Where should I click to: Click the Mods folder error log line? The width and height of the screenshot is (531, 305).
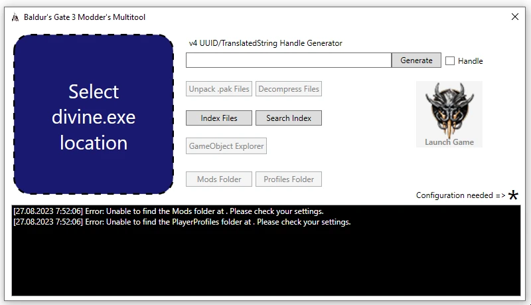coord(169,211)
